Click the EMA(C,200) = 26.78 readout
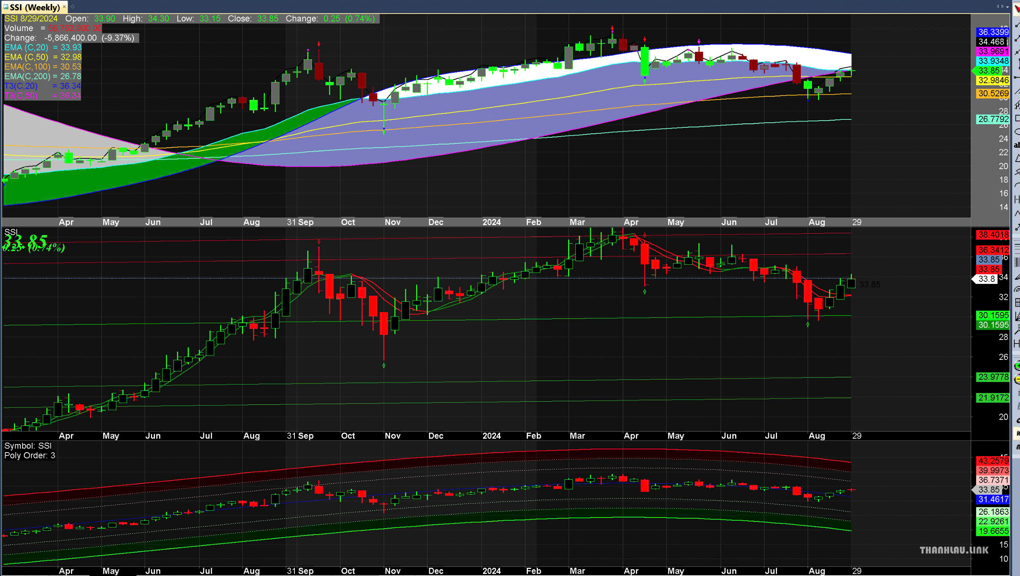 (43, 76)
